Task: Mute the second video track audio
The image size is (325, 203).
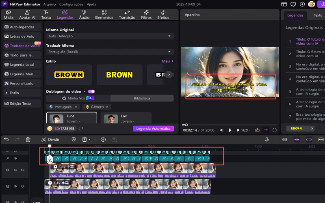Action: point(22,186)
